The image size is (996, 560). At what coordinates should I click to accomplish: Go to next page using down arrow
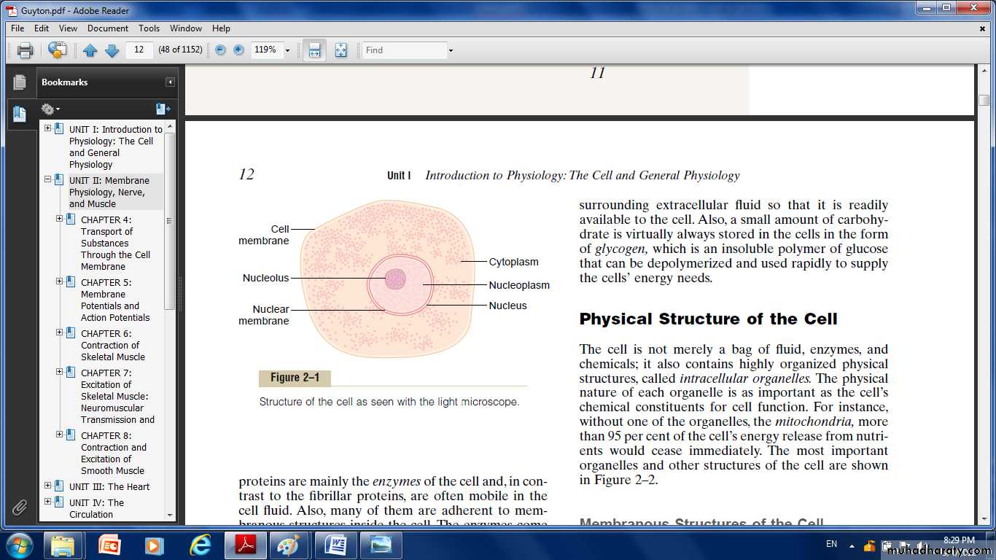click(x=112, y=50)
